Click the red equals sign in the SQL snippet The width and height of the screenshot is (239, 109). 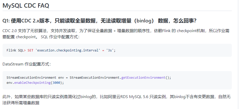pos(103,50)
